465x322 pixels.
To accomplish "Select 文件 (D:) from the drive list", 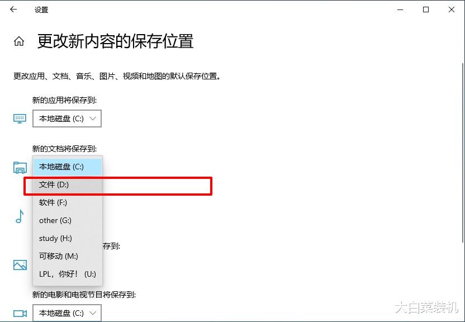I will click(x=68, y=184).
